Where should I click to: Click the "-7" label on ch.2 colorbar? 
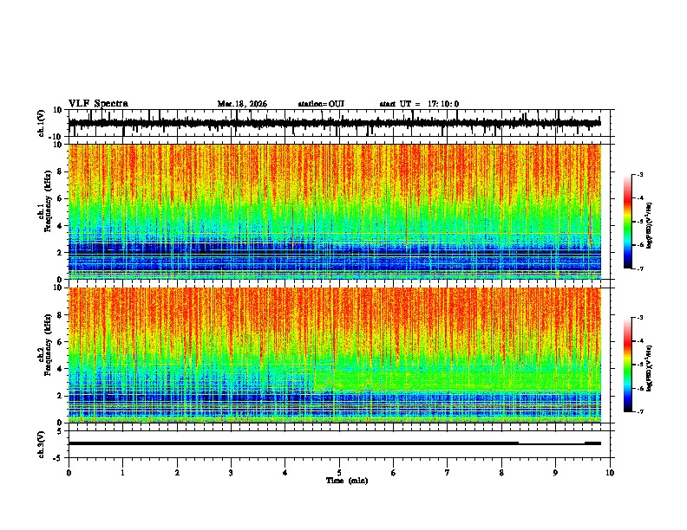[x=639, y=412]
